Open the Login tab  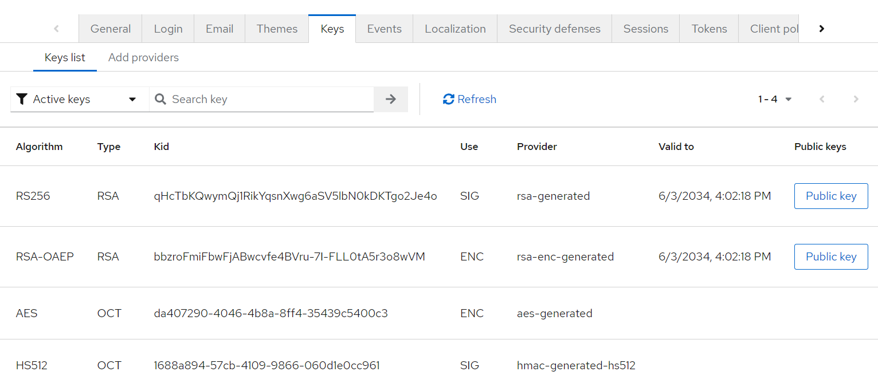click(168, 29)
